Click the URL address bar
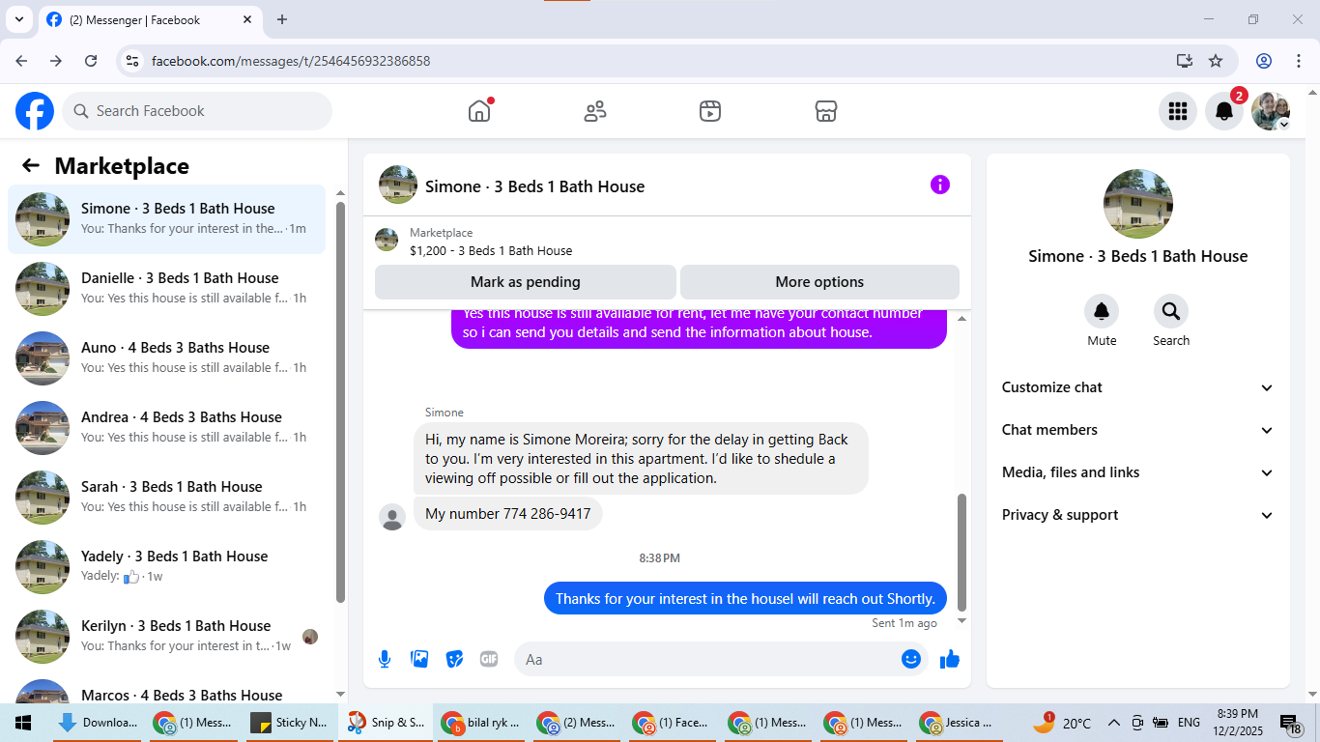The image size is (1320, 742). (657, 61)
